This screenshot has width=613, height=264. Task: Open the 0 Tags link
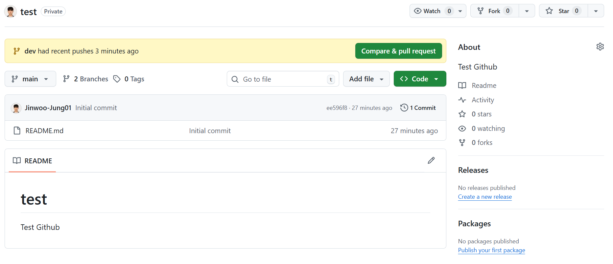[129, 79]
